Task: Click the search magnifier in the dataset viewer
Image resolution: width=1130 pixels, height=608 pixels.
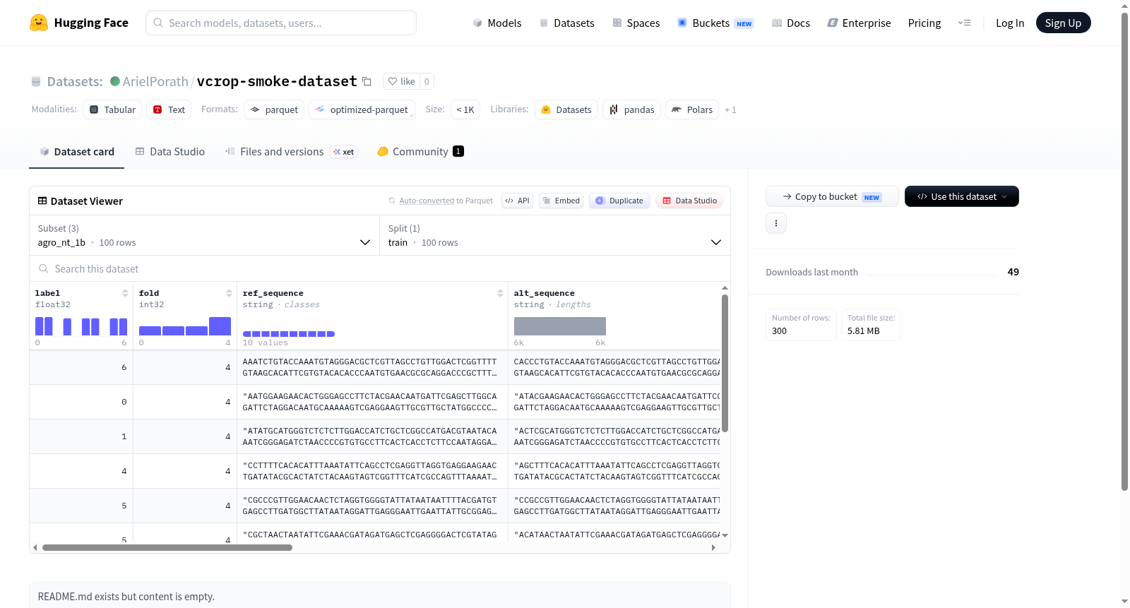Action: [44, 269]
